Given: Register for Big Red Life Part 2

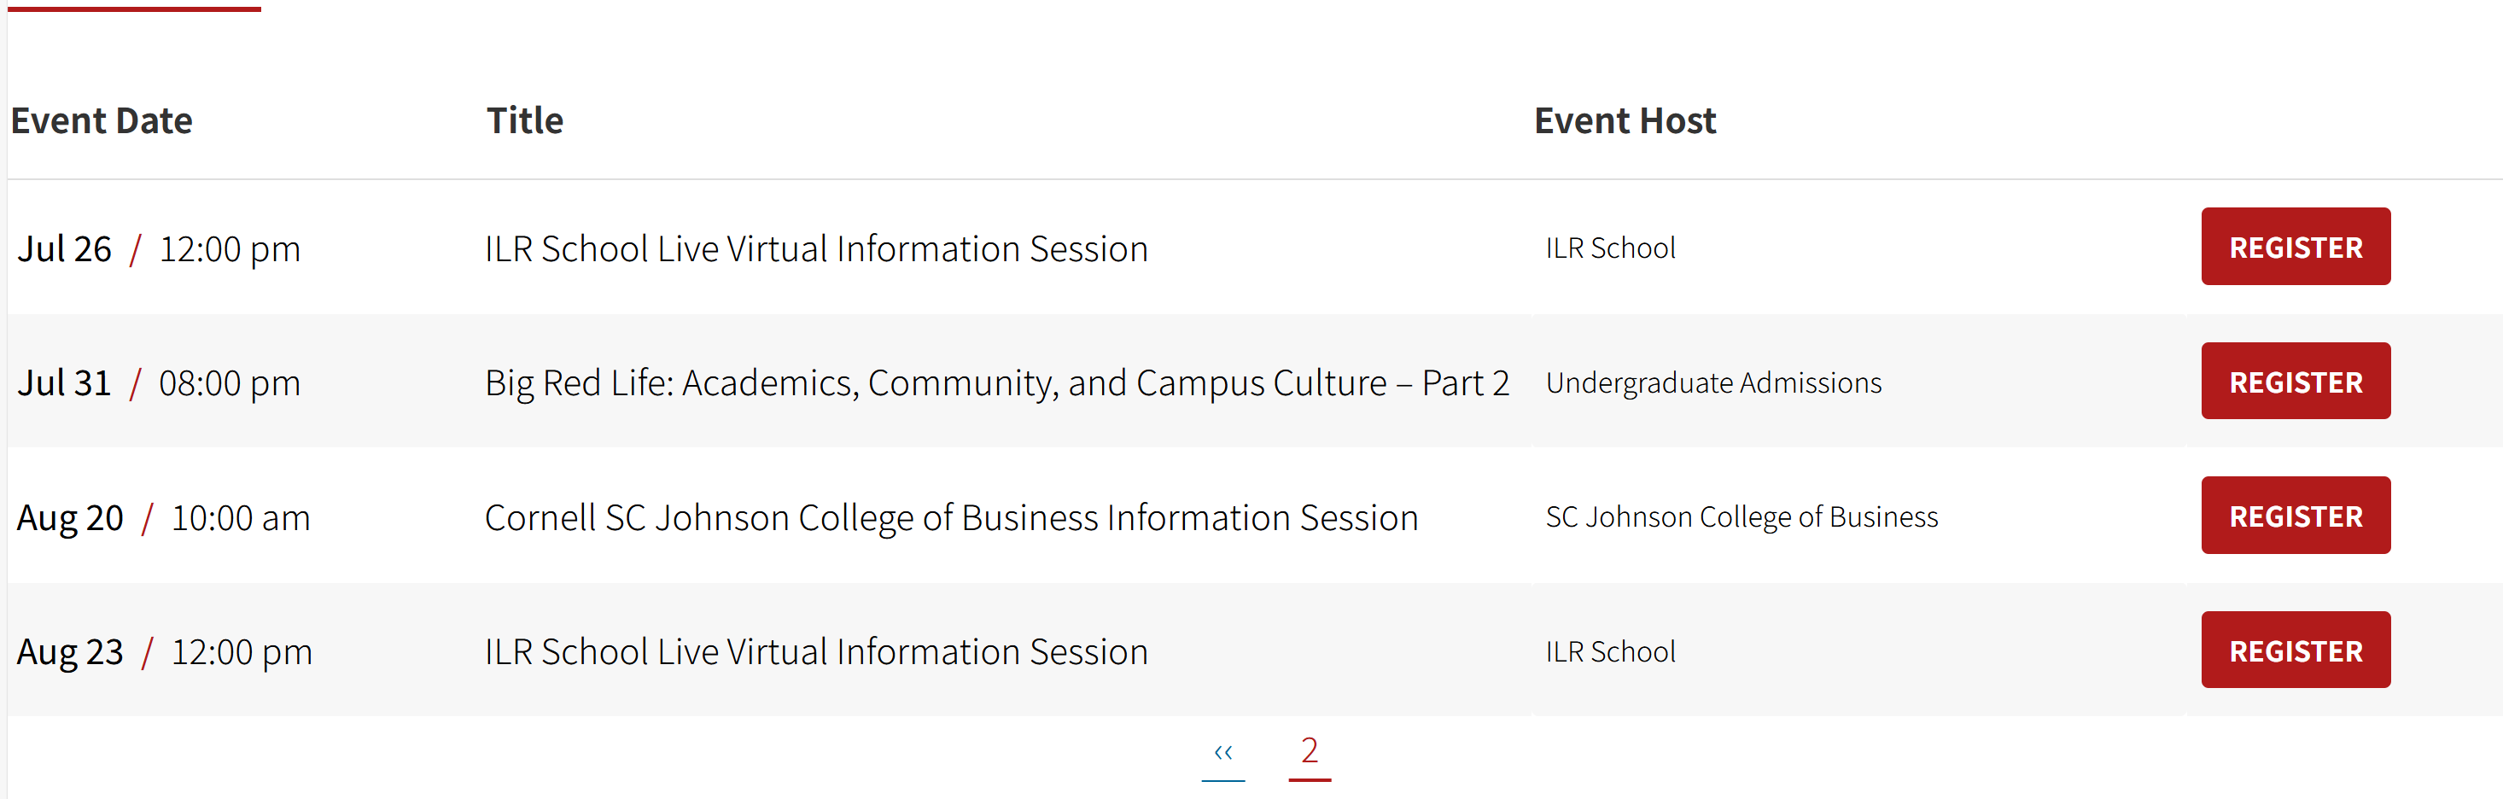Looking at the screenshot, I should (x=2295, y=381).
